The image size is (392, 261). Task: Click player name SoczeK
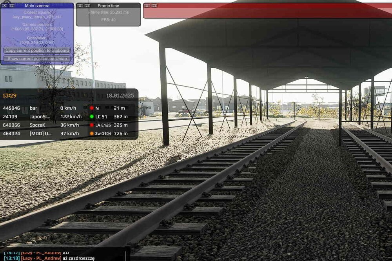38,125
